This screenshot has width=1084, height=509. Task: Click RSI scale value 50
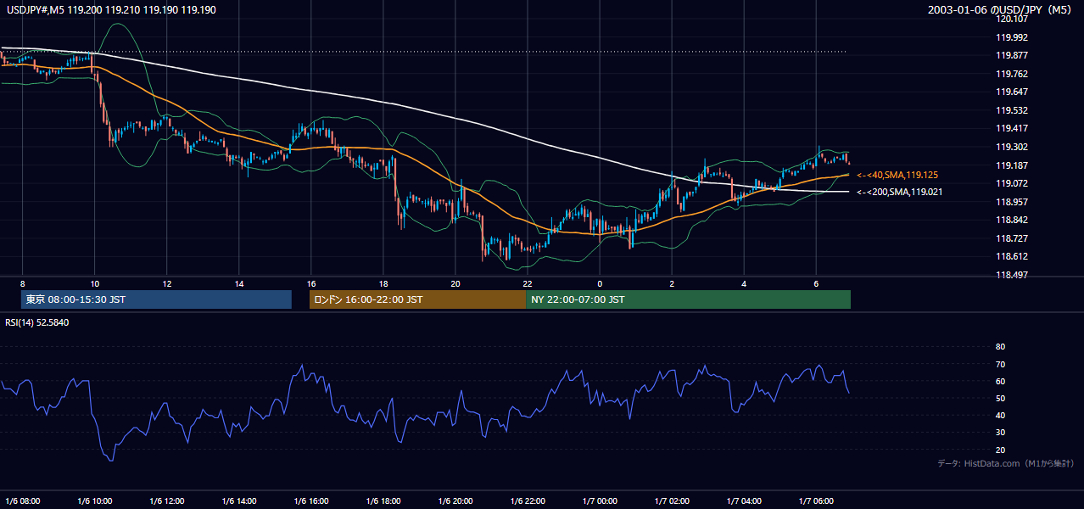1000,398
